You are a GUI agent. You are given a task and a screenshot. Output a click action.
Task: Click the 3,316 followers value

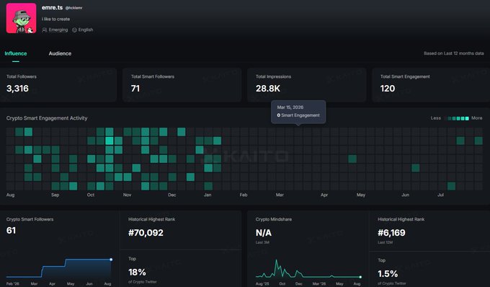pos(17,89)
